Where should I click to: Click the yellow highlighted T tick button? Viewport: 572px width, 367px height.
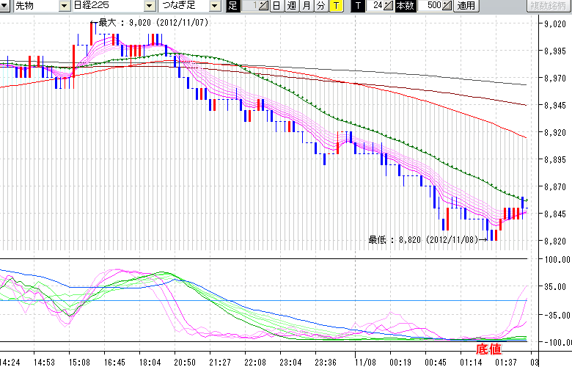(x=336, y=6)
